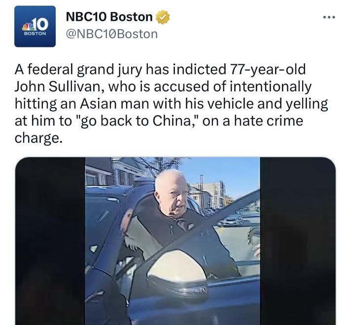The width and height of the screenshot is (345, 325).
Task: Open the NBC10 Boston profile avatar
Action: 35,27
